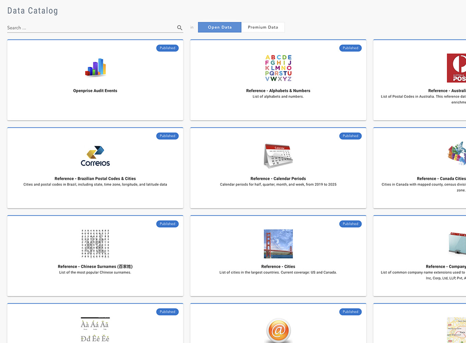Click the Data Catalog page heading
Viewport: 466px width, 343px height.
click(x=33, y=11)
